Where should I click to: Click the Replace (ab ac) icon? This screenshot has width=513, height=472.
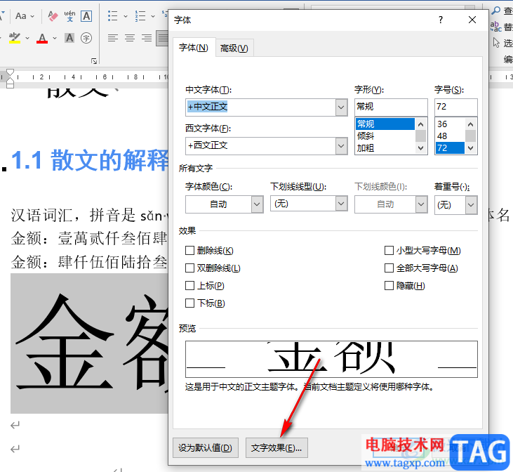(x=495, y=27)
